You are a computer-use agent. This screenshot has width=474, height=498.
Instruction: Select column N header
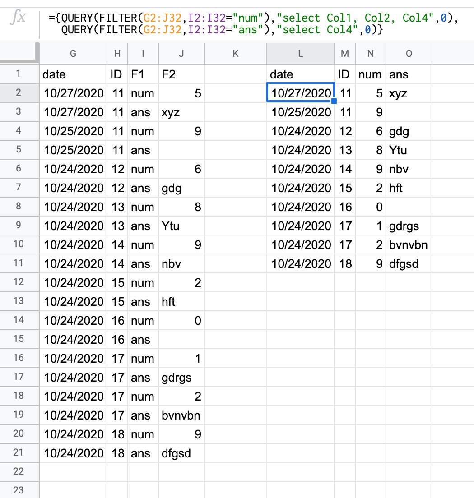click(x=371, y=54)
